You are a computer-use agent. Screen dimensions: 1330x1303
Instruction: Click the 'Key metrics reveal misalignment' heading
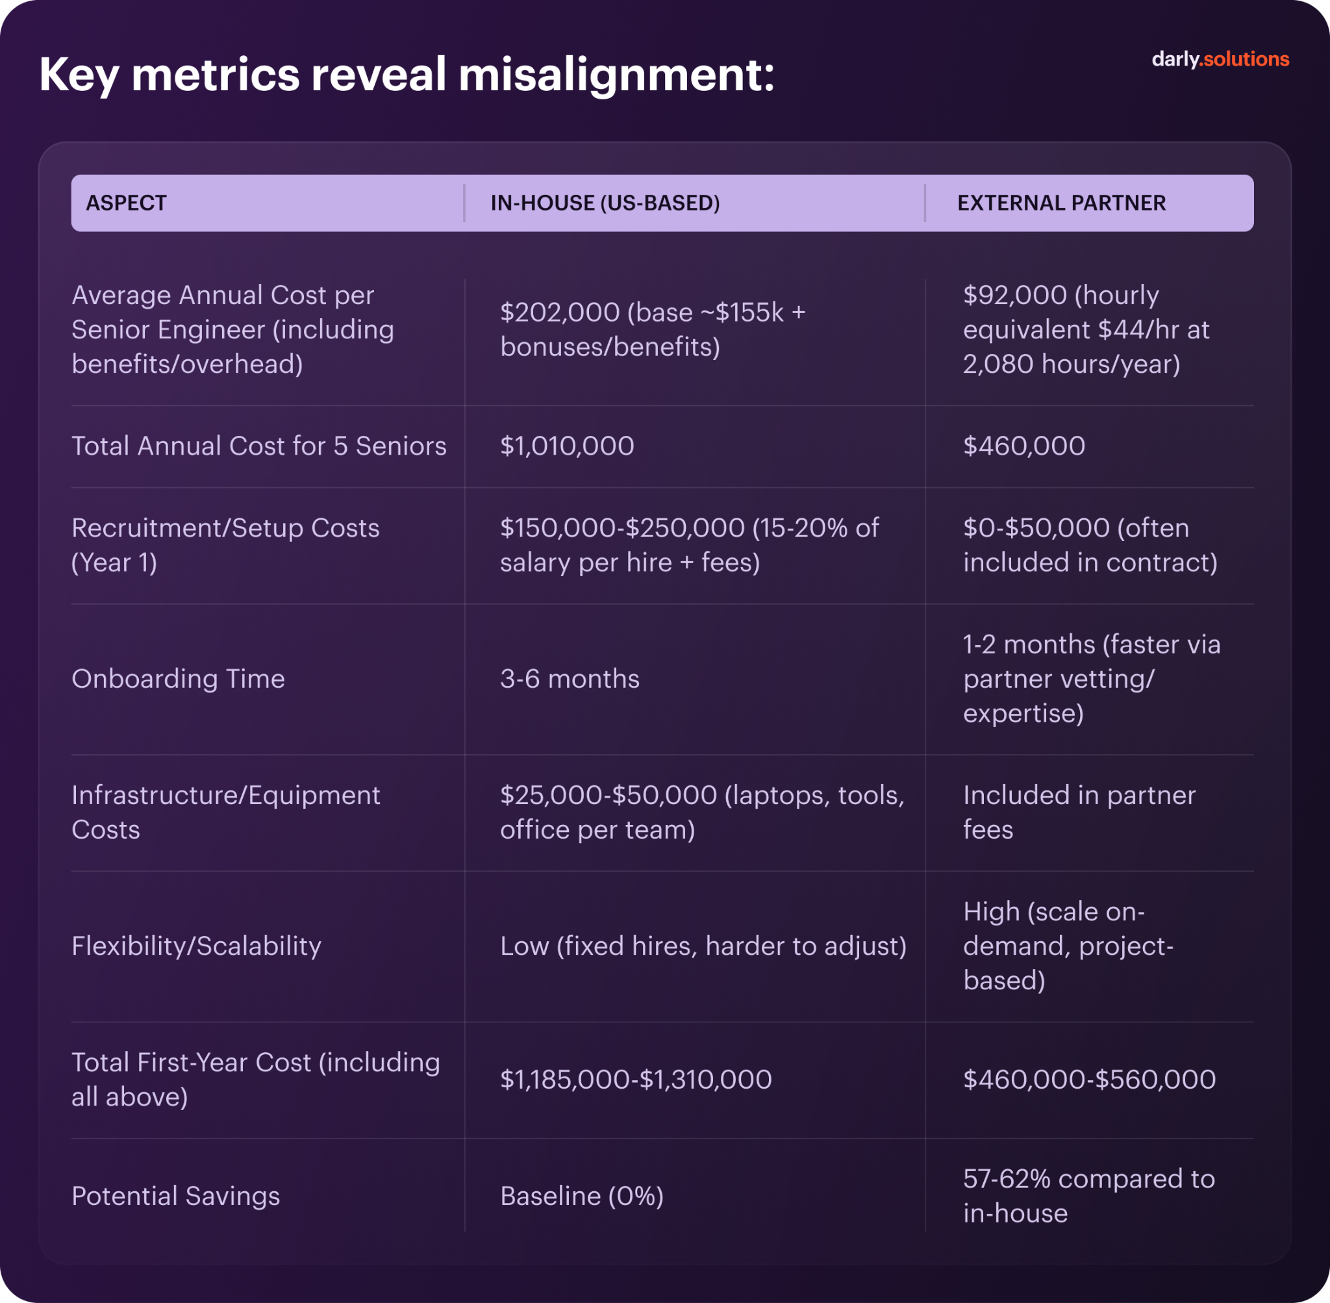(407, 75)
